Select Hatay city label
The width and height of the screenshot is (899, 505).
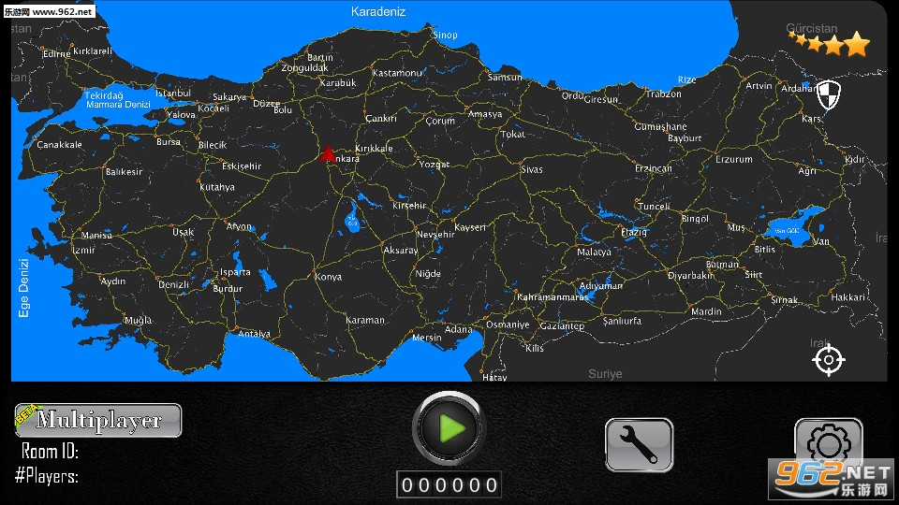point(494,377)
